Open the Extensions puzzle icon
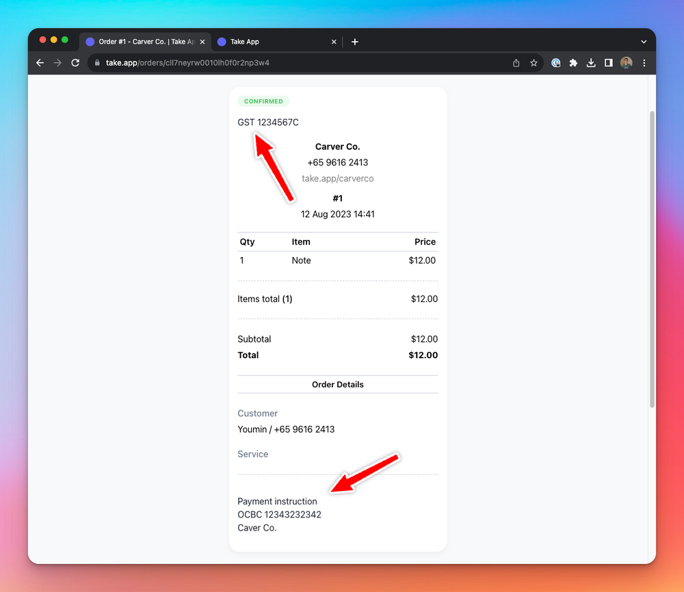This screenshot has width=684, height=592. coord(573,63)
